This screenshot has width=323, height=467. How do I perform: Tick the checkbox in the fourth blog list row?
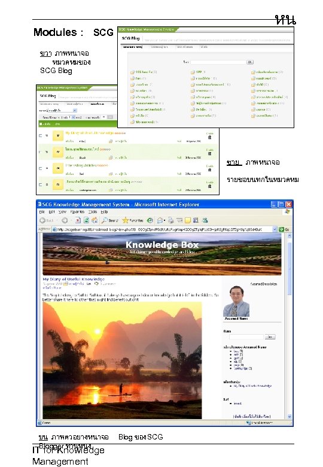[x=41, y=184]
